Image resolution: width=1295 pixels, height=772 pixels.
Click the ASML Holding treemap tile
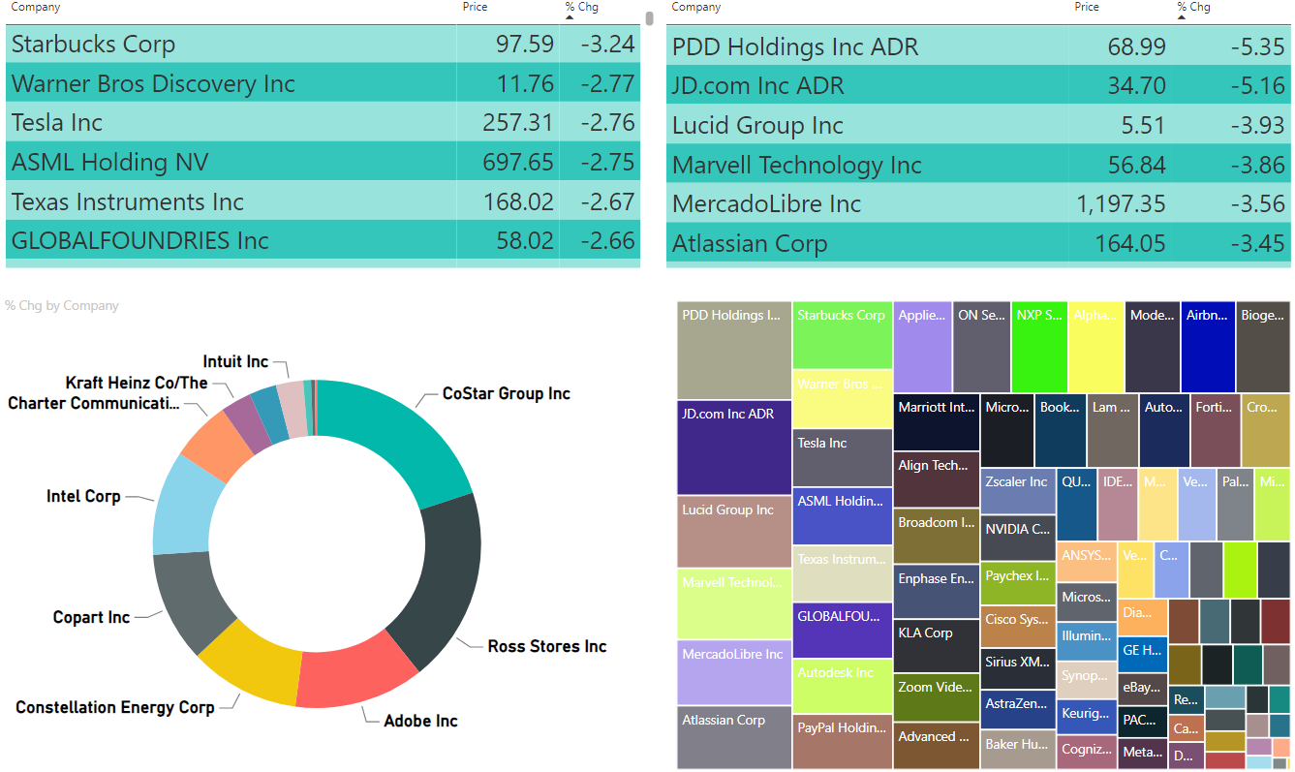[842, 516]
